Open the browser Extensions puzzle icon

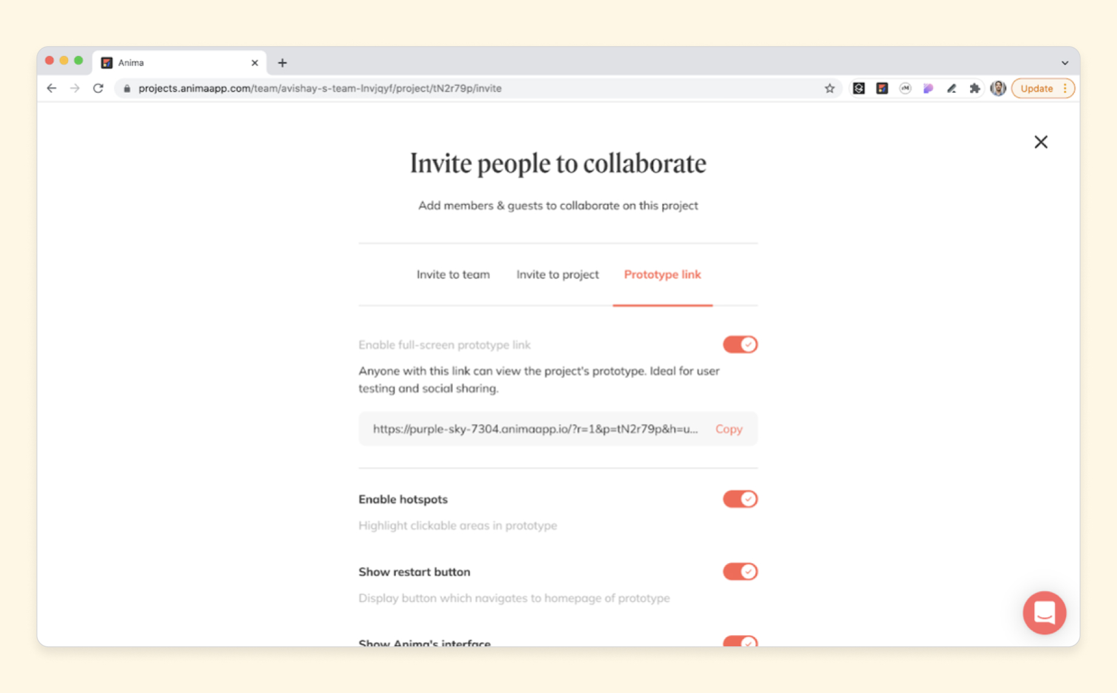(974, 89)
